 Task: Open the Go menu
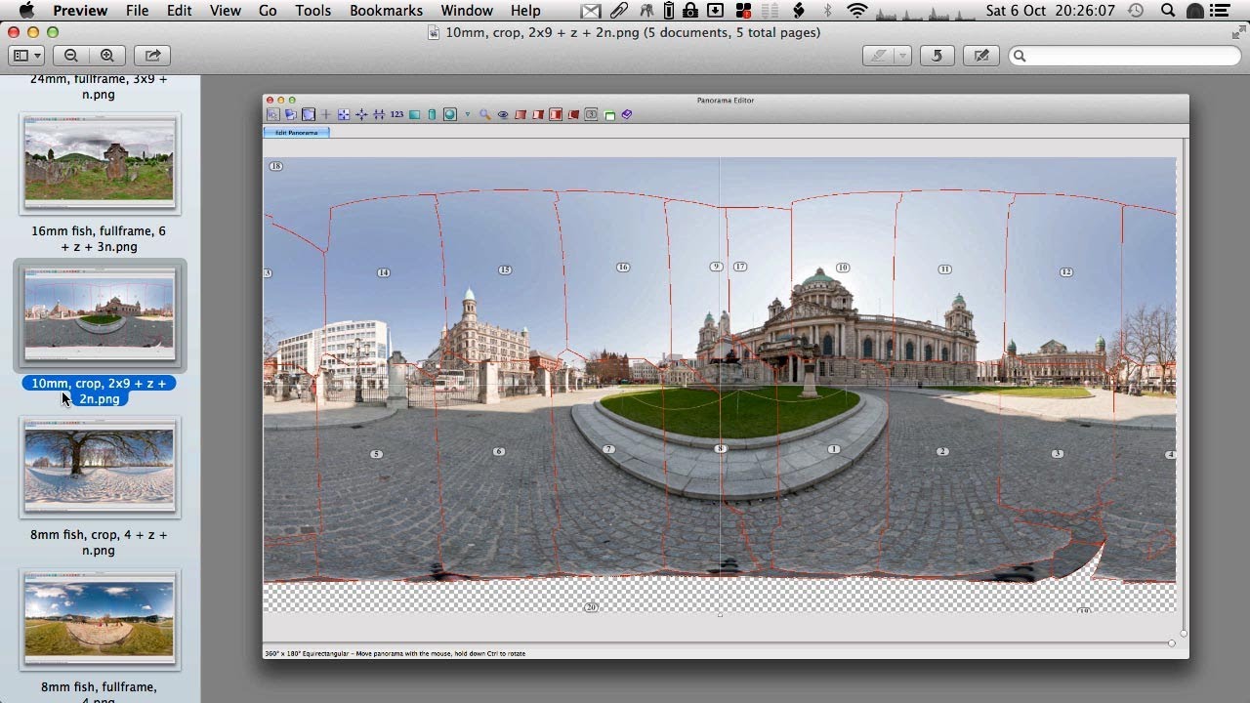268,11
